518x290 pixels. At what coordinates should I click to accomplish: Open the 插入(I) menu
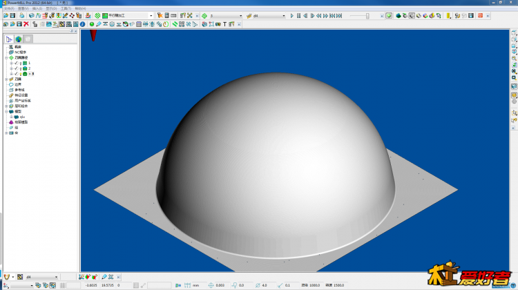[x=37, y=8]
